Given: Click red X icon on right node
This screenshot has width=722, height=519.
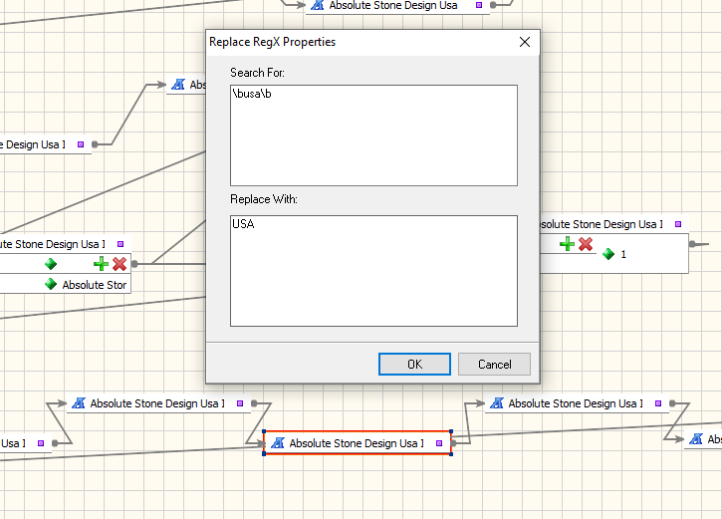Looking at the screenshot, I should tap(586, 244).
